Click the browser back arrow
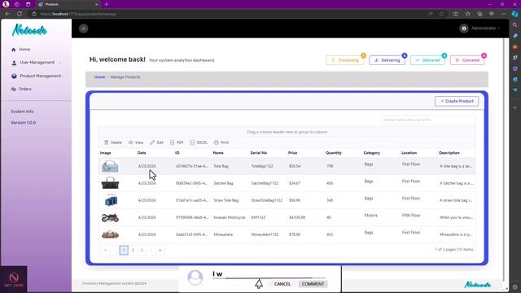521x293 pixels. click(x=7, y=14)
